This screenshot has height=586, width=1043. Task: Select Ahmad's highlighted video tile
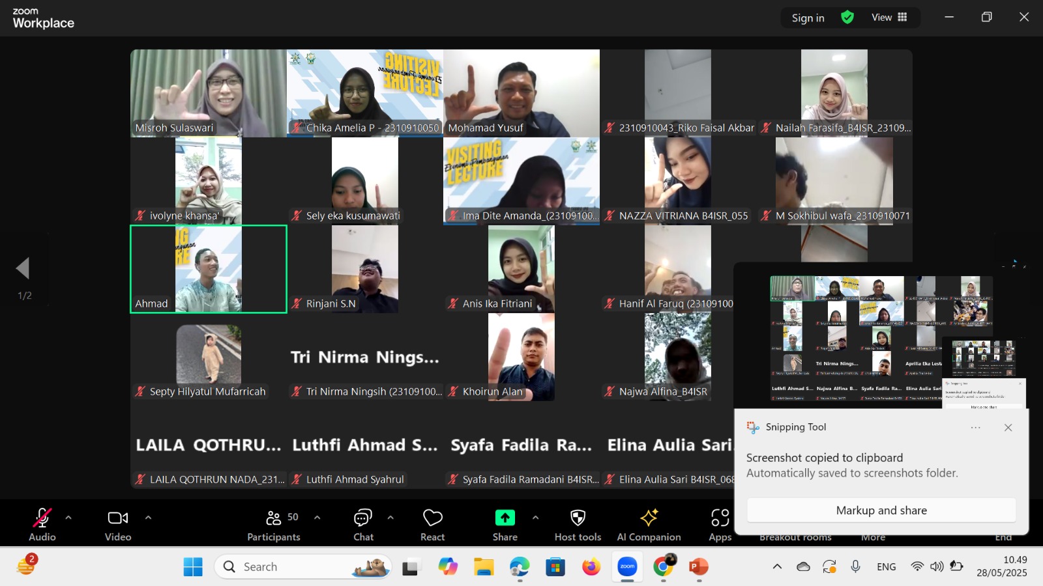pyautogui.click(x=209, y=269)
